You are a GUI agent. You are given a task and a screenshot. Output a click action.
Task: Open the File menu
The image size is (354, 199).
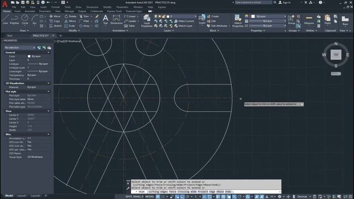point(14,7)
